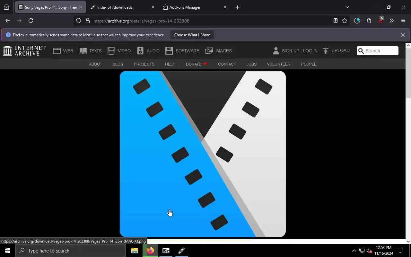This screenshot has height=257, width=411.
Task: Switch to Index of /downloads tab
Action: point(122,7)
